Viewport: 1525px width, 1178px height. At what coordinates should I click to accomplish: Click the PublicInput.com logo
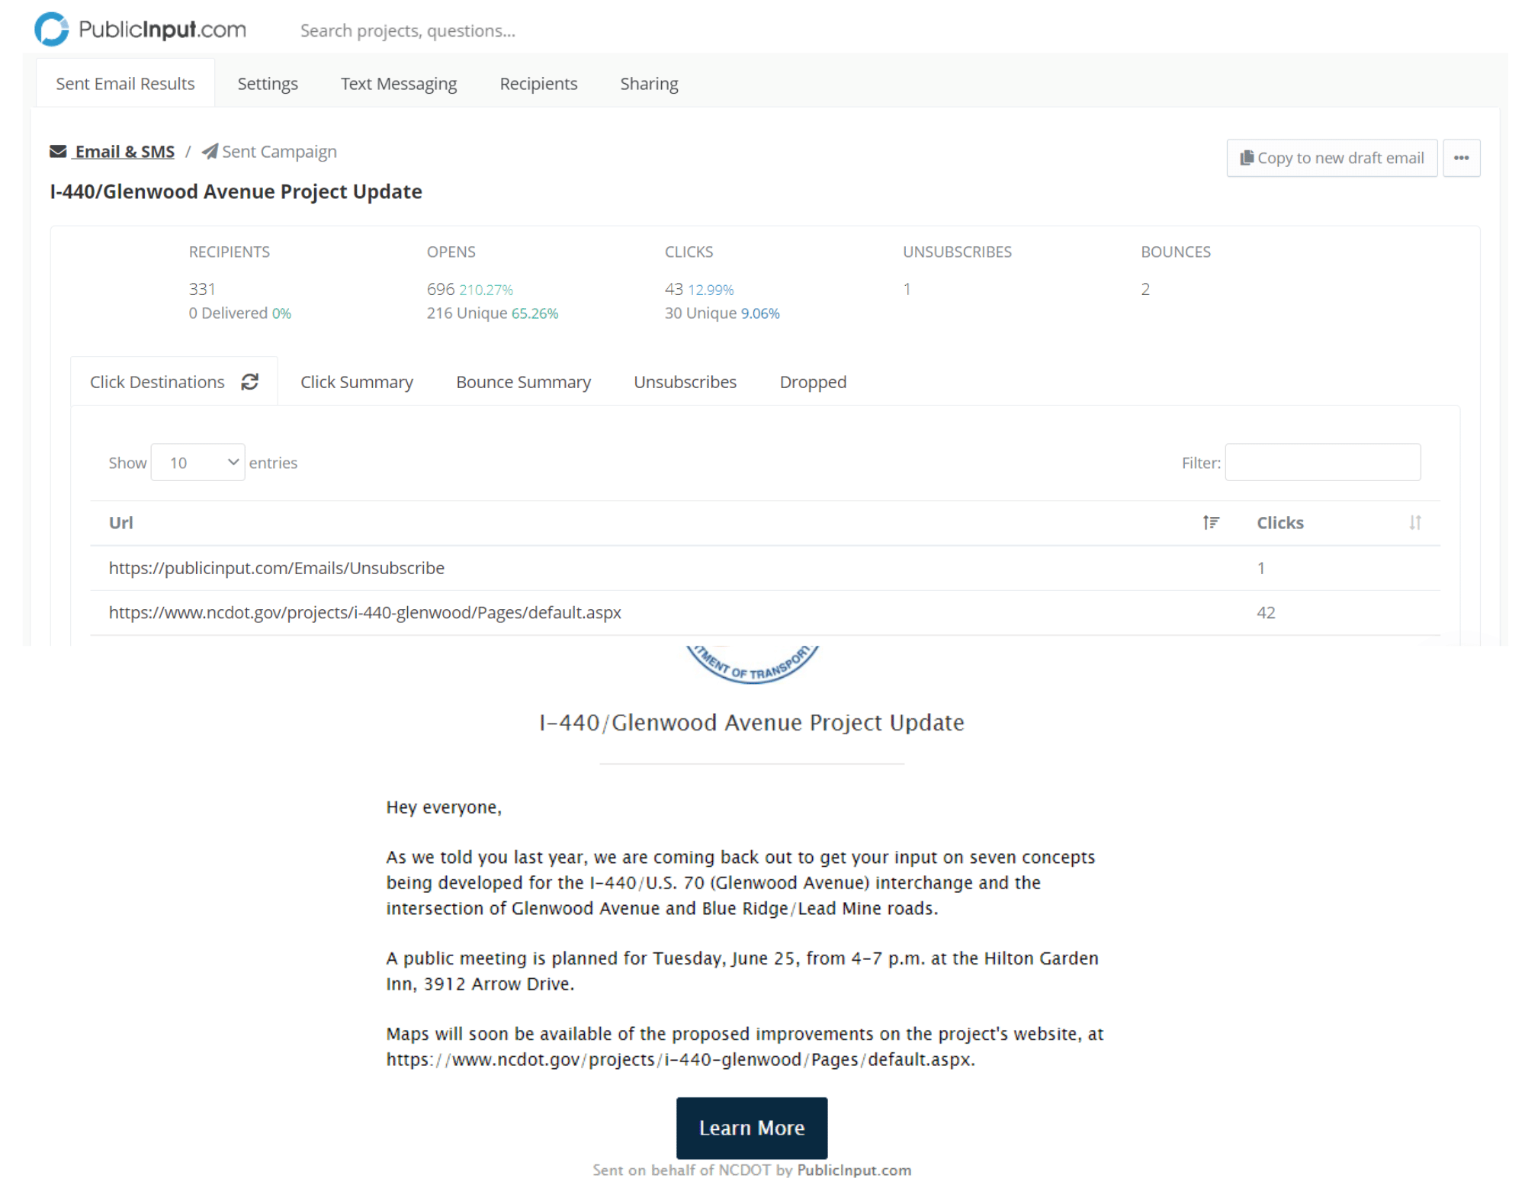pos(140,30)
